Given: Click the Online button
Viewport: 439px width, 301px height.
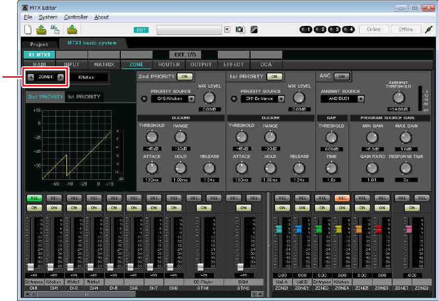Looking at the screenshot, I should coord(373,30).
